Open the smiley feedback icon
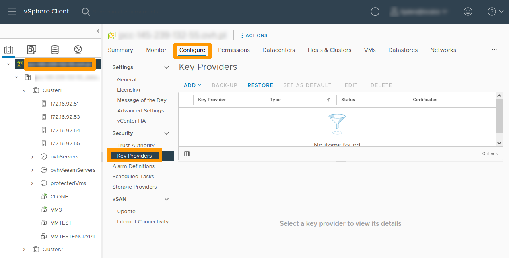This screenshot has width=509, height=258. tap(468, 12)
